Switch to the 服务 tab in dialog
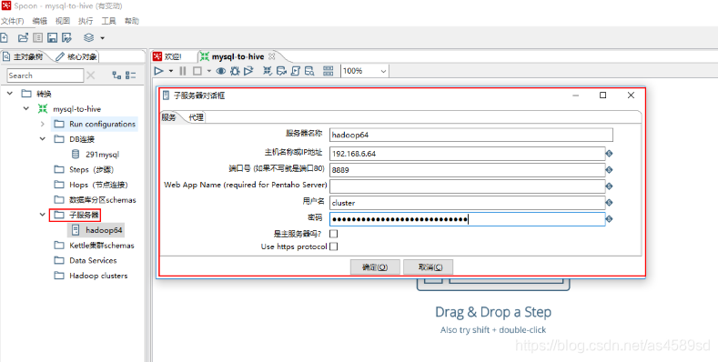 click(169, 117)
